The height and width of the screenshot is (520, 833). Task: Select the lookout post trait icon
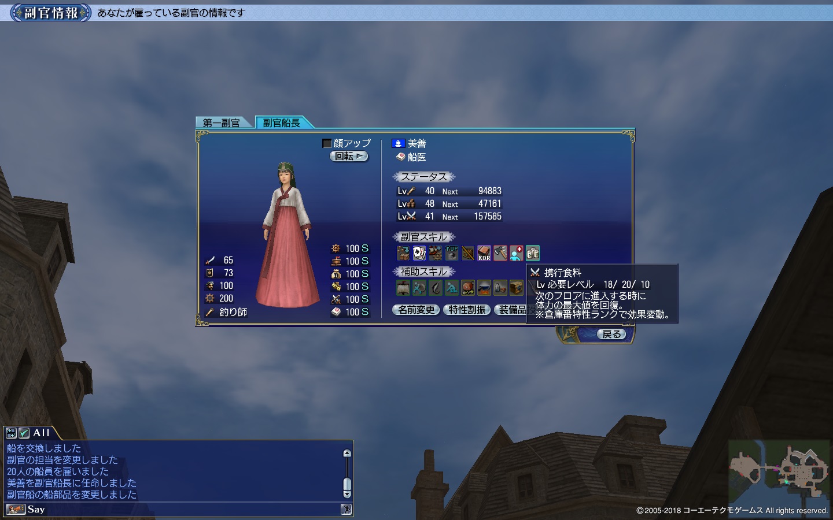click(x=336, y=261)
